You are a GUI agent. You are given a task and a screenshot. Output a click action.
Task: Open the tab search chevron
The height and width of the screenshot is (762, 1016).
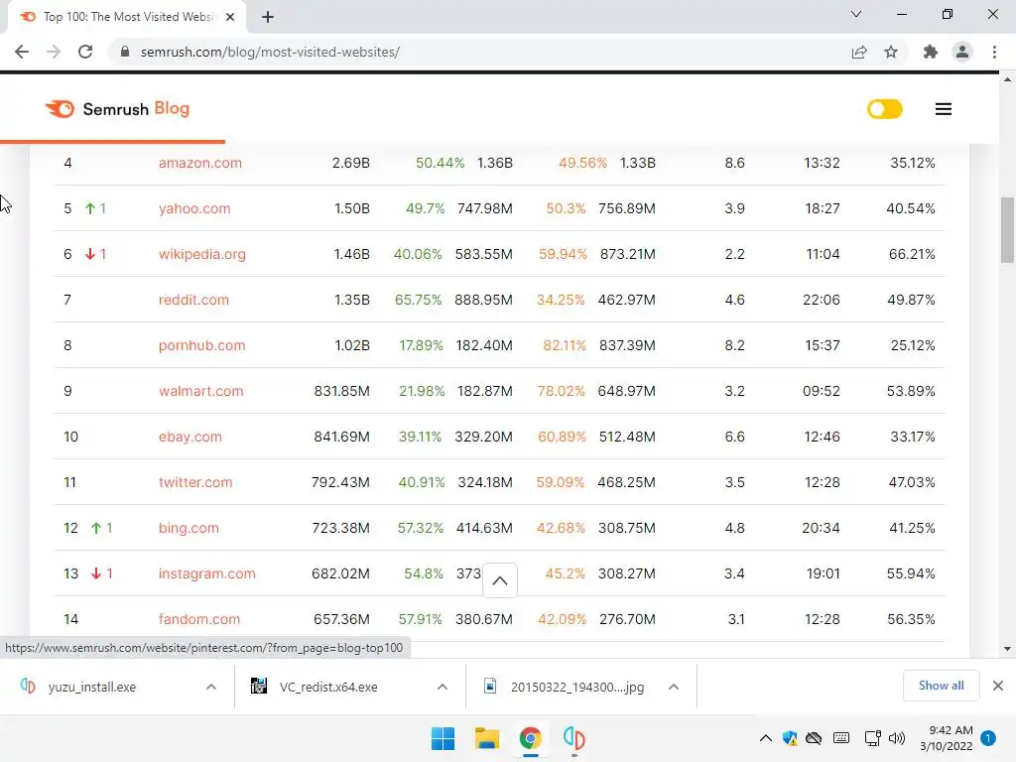tap(856, 14)
